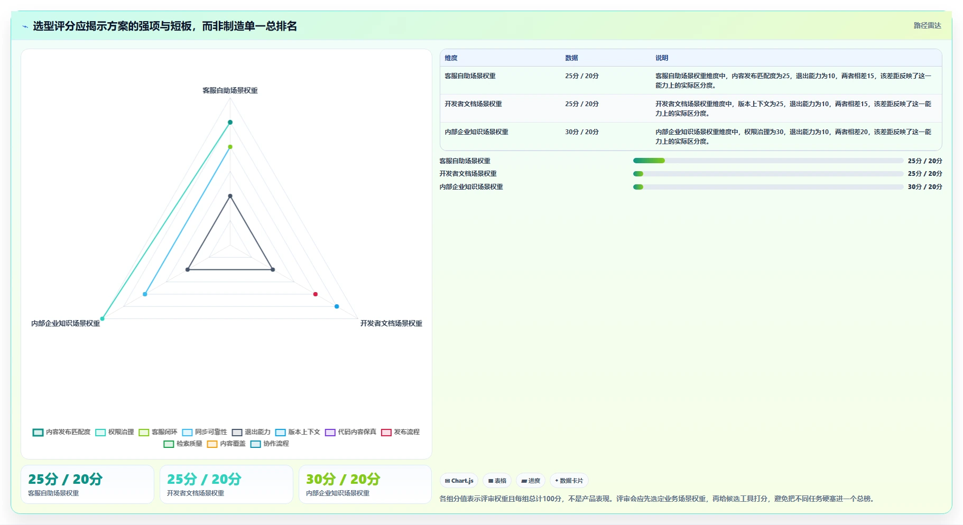Open the 客服自助场景权重 data card

pyautogui.click(x=87, y=484)
